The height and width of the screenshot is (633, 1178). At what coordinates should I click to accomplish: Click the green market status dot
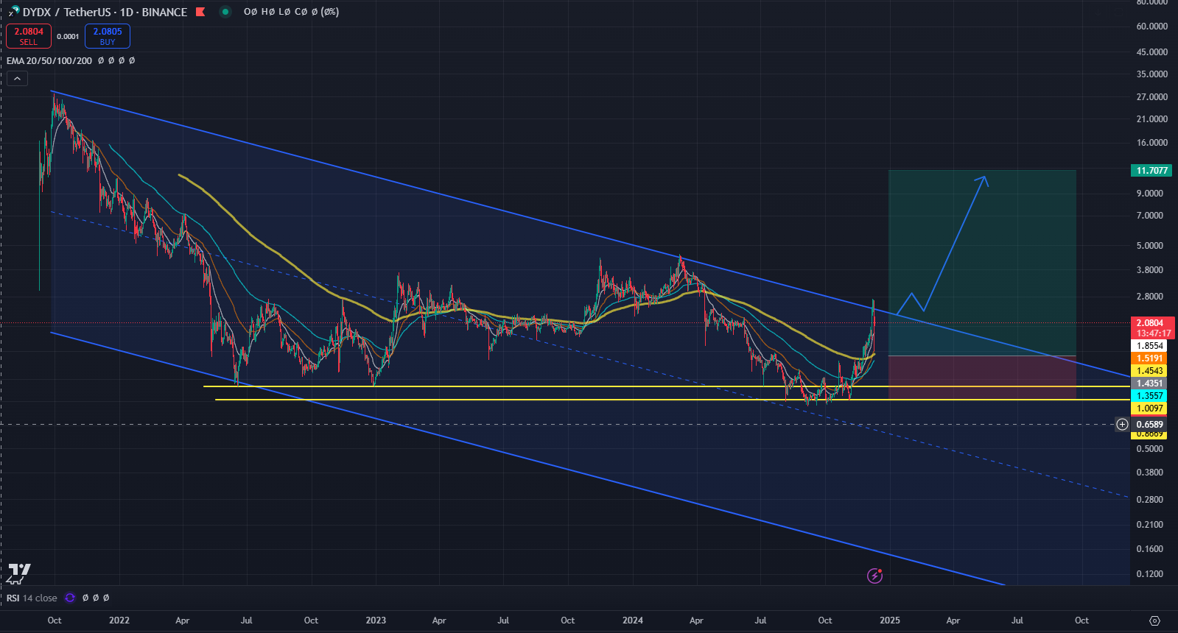[225, 12]
